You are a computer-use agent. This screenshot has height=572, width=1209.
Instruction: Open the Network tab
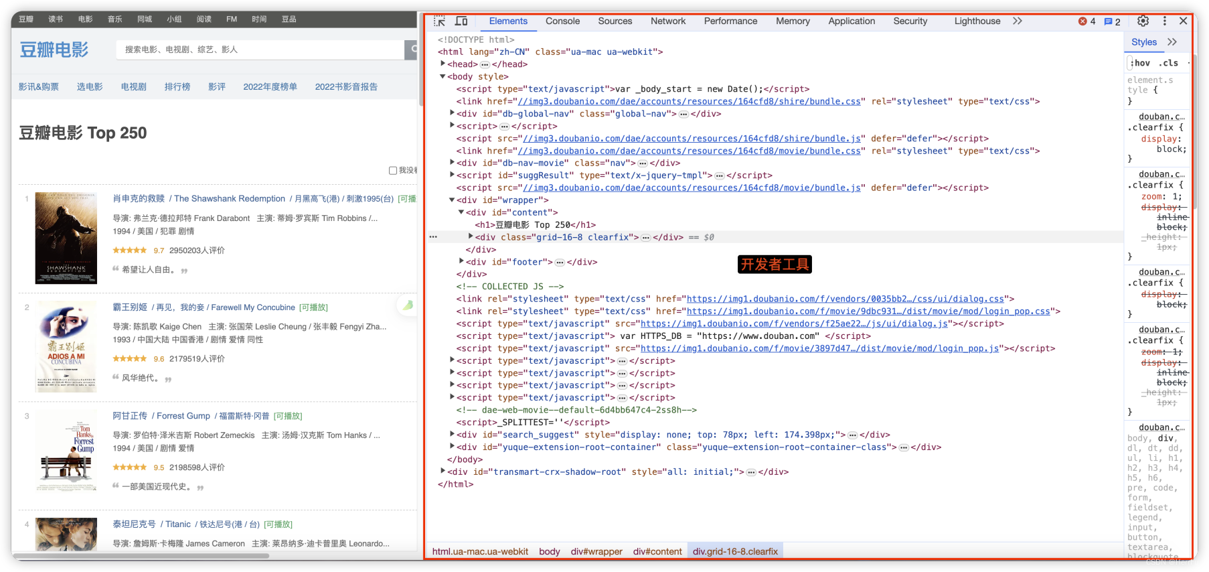click(668, 21)
